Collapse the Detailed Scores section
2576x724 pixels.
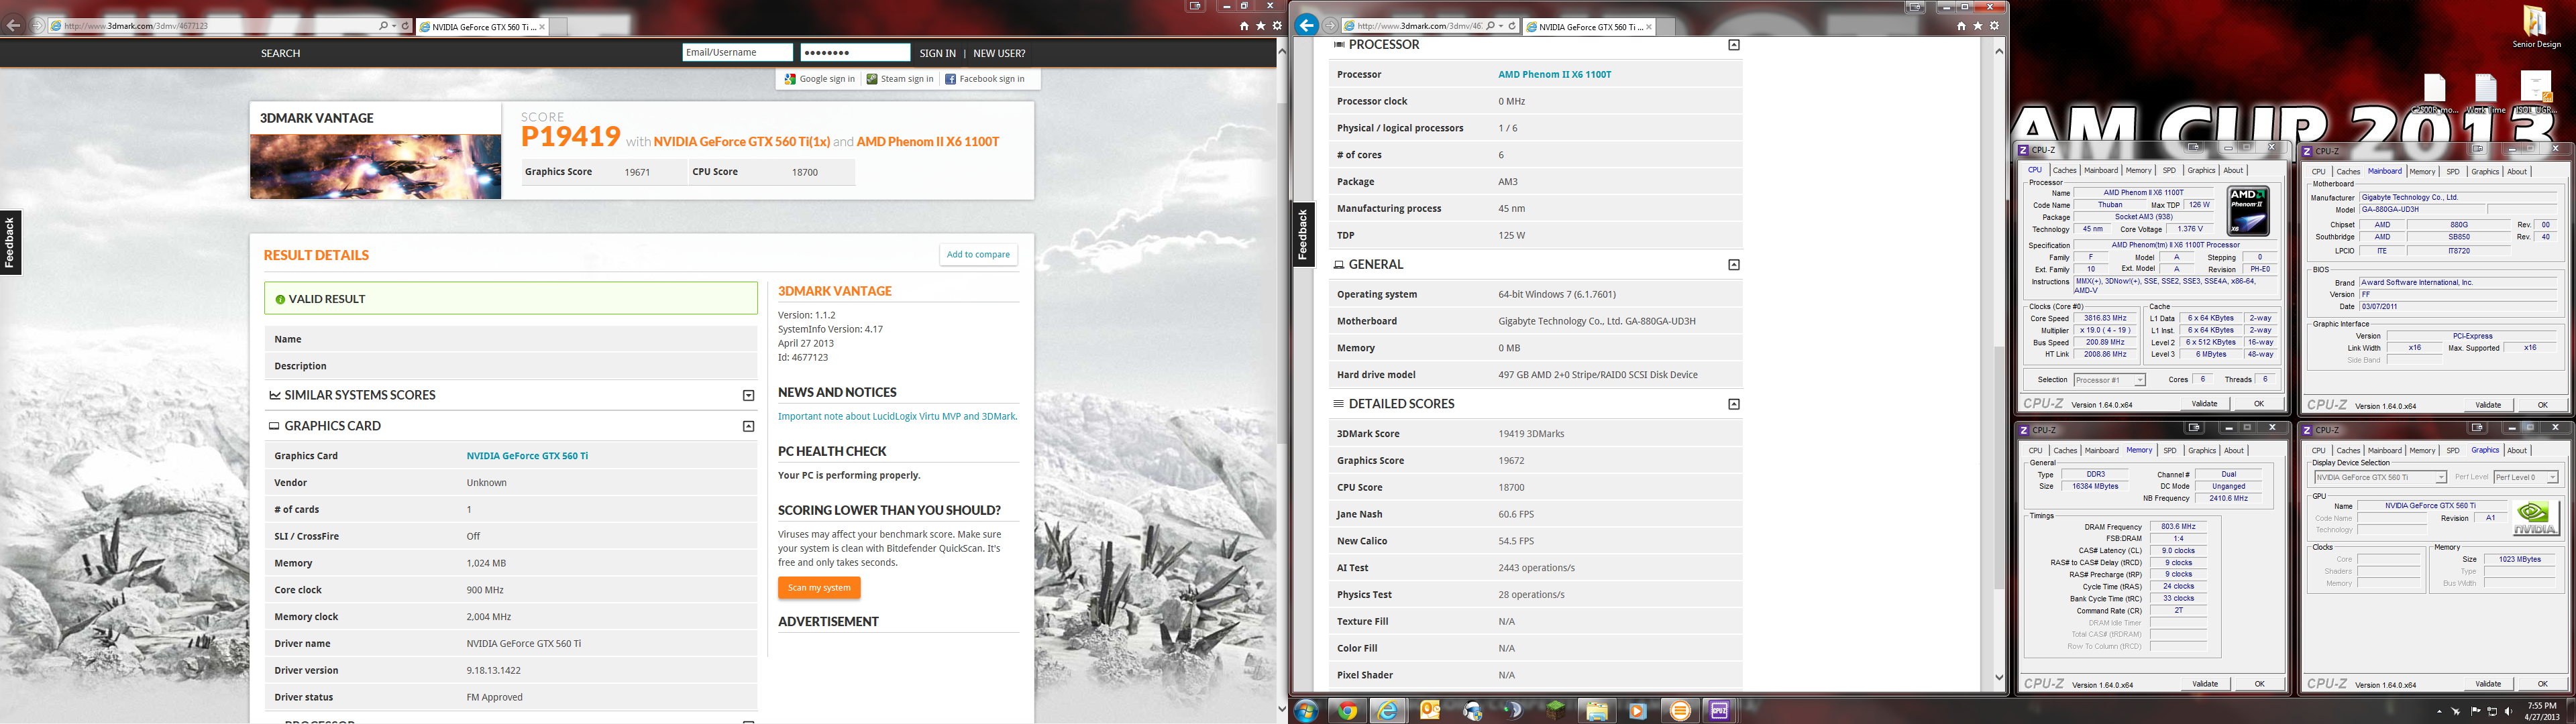point(1734,404)
